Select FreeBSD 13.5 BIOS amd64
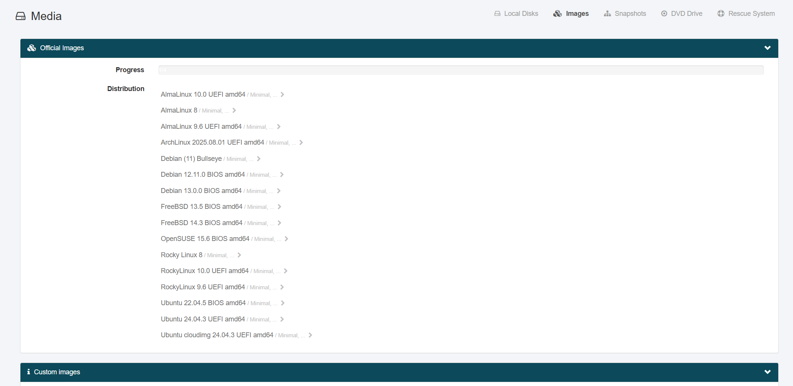Viewport: 793px width, 386px height. (x=202, y=207)
